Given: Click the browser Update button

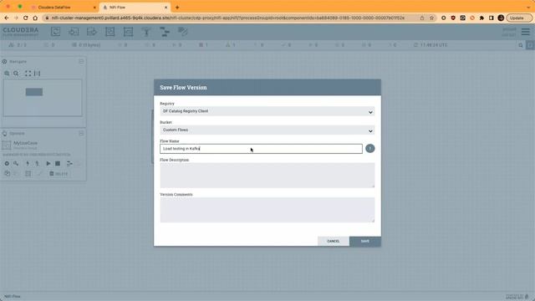Looking at the screenshot, I should (519, 18).
